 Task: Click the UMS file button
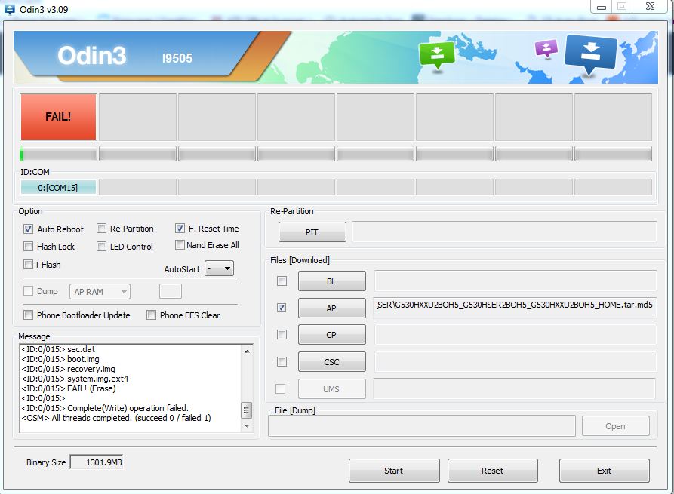[x=332, y=388]
